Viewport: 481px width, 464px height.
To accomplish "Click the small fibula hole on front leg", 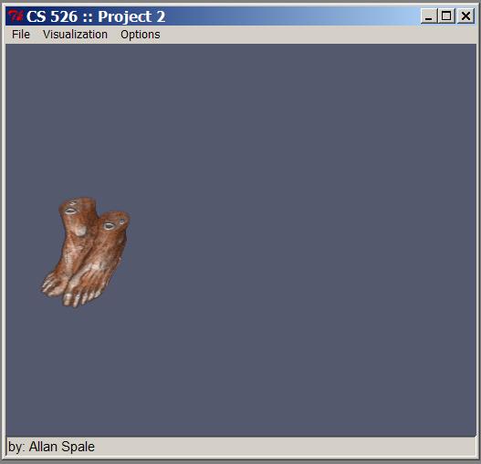I will pyautogui.click(x=121, y=221).
